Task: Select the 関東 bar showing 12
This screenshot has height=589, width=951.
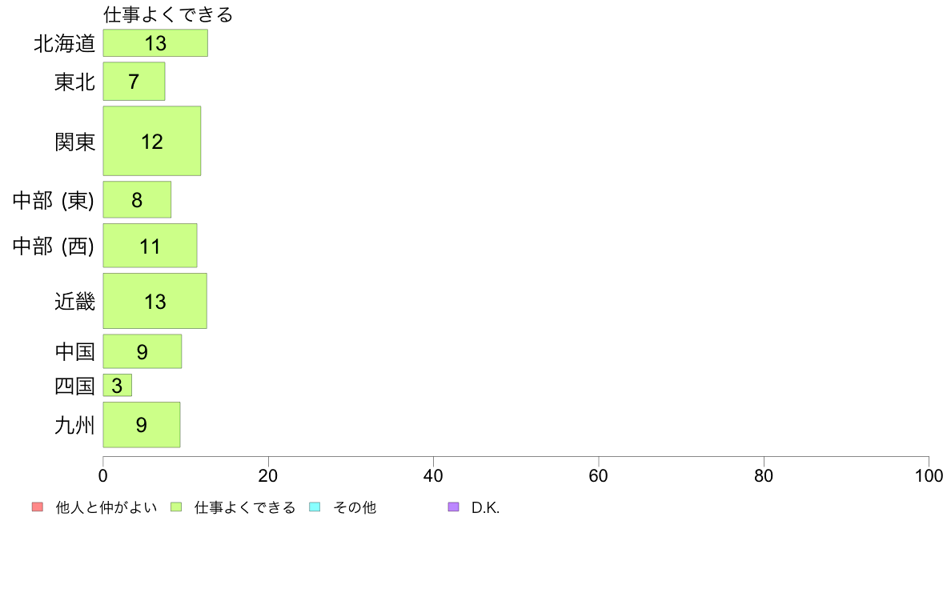Action: (x=151, y=142)
